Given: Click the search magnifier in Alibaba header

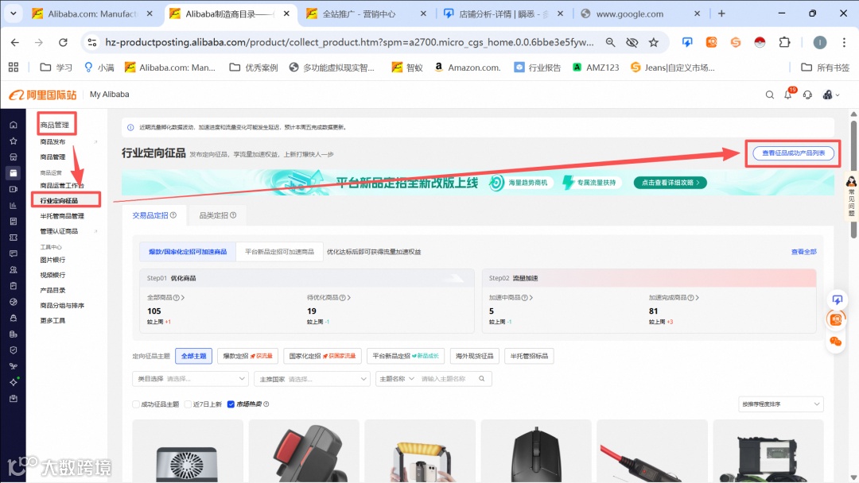Looking at the screenshot, I should pos(770,95).
